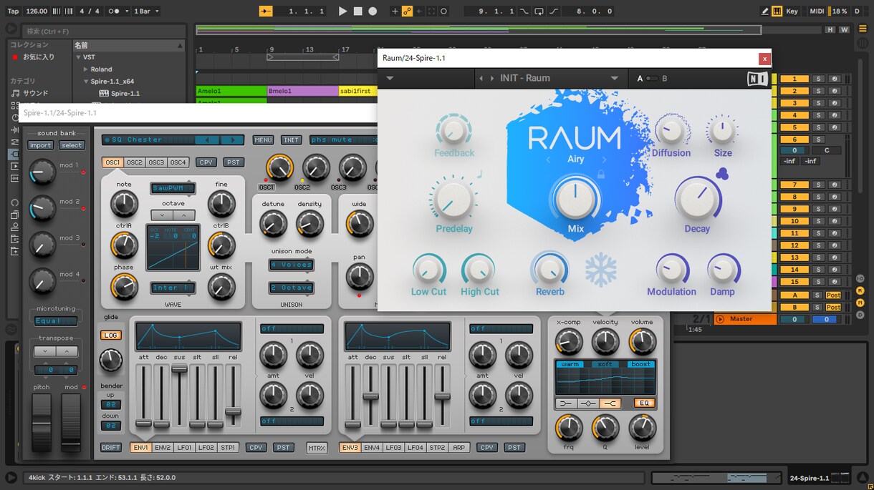
Task: Toggle Raum A/B comparison switch
Action: (651, 79)
